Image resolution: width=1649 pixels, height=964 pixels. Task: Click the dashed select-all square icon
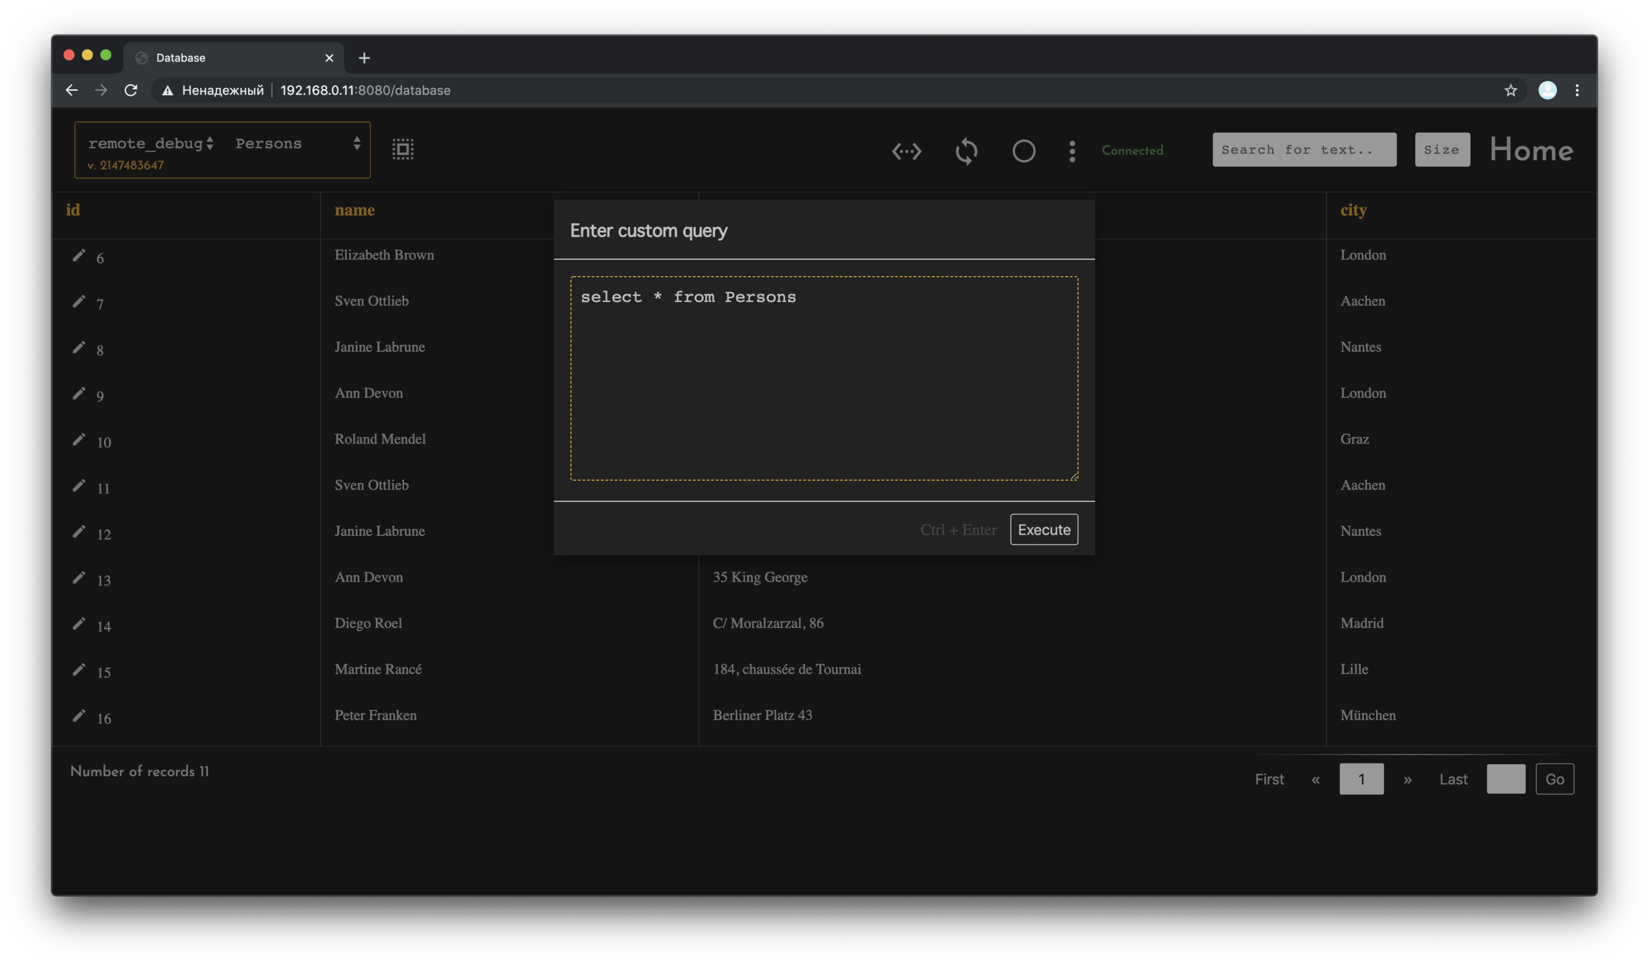(402, 149)
